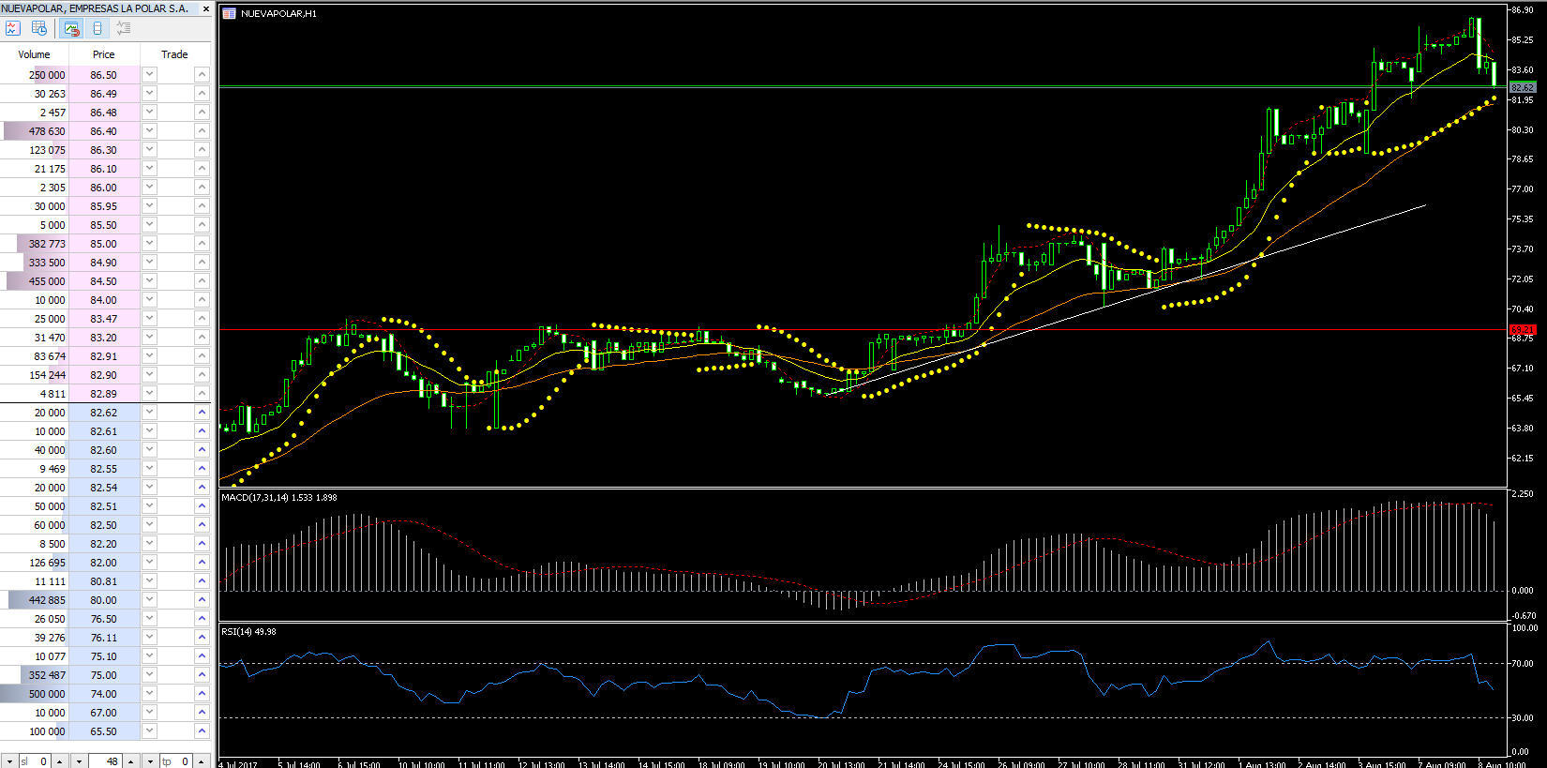The image size is (1547, 768).
Task: Select the 76.50 bid price cell
Action: pyautogui.click(x=104, y=618)
